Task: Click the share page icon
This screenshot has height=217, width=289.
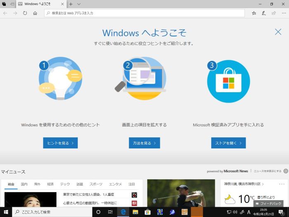Action: [x=273, y=13]
